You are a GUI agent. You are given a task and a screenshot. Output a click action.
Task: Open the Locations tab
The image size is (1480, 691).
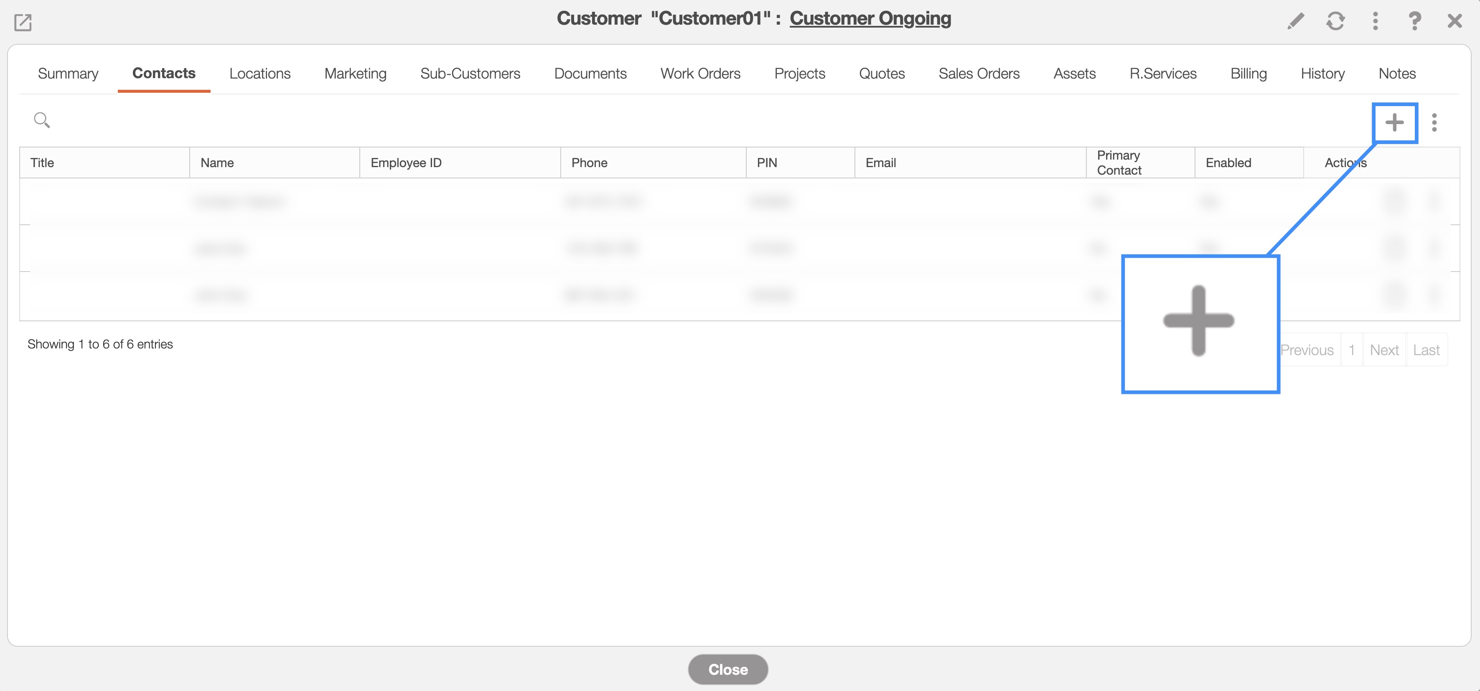pos(260,74)
